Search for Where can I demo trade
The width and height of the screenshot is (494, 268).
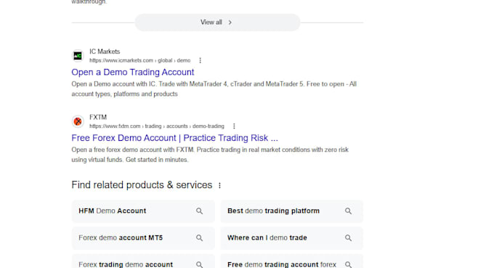(292, 237)
